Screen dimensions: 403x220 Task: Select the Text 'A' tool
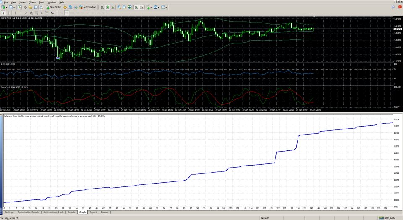(x=42, y=13)
